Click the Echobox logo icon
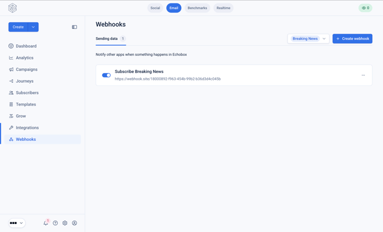Screen dimensions: 383x232 [x=13, y=8]
